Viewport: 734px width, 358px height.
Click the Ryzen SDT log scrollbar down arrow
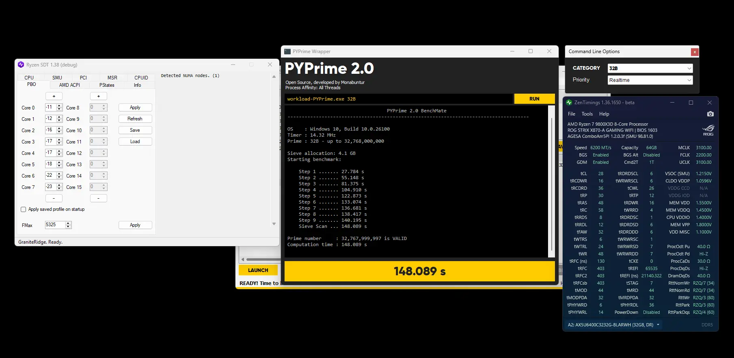pos(274,224)
